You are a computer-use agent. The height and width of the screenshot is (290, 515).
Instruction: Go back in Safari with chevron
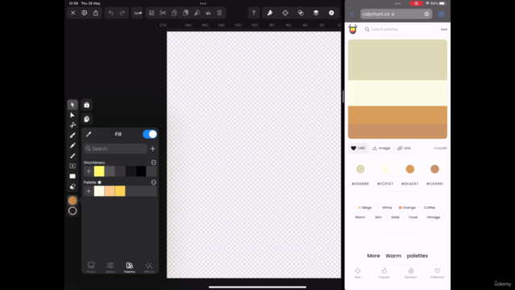click(352, 14)
